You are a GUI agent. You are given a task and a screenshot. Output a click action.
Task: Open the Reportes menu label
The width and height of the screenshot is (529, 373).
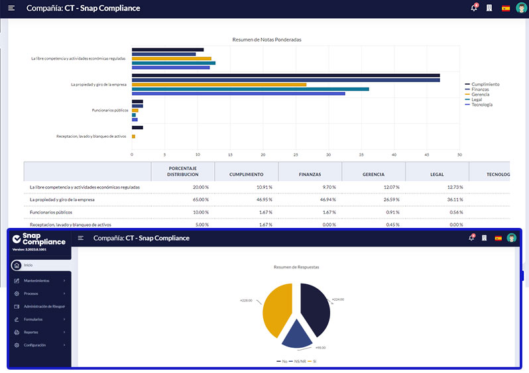(31, 332)
